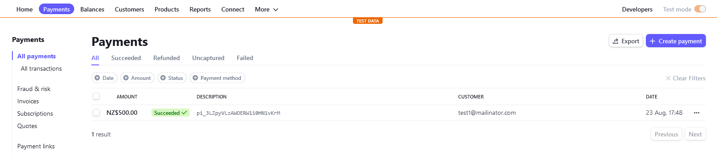Open customer test1@mailinator.com payment row

398,113
